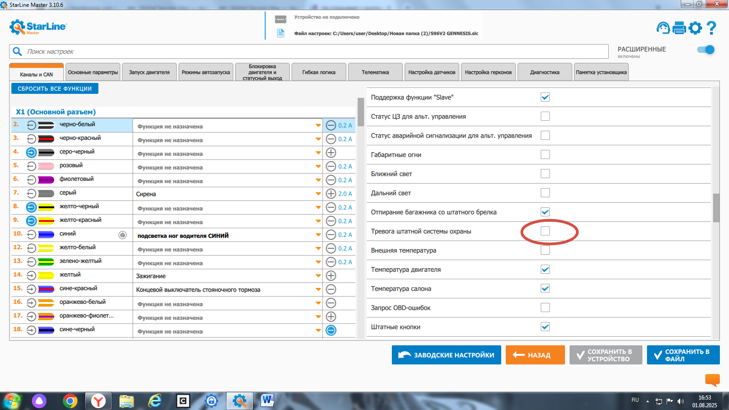Expand the function dropdown for the сине-красный wire
729x410 pixels.
(318, 290)
